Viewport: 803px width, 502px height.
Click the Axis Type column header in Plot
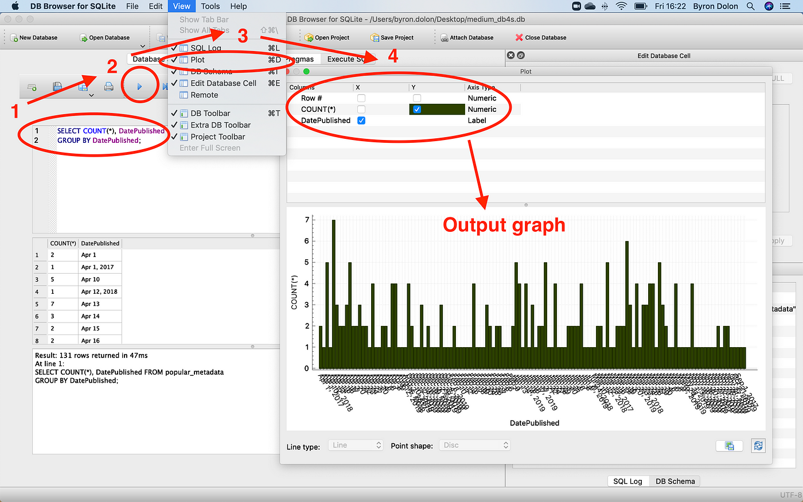pyautogui.click(x=493, y=87)
